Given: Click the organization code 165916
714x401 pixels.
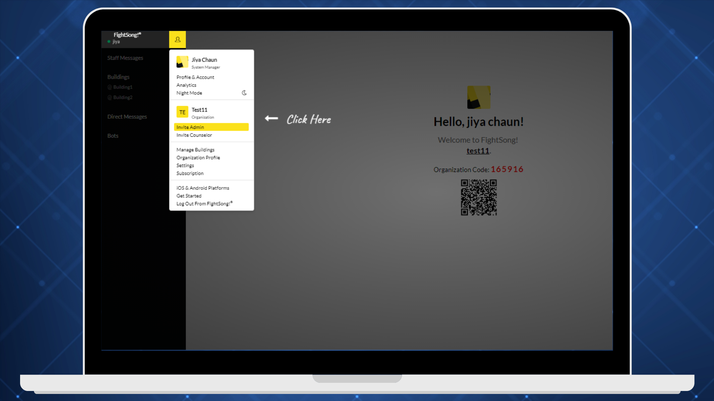Looking at the screenshot, I should (507, 169).
